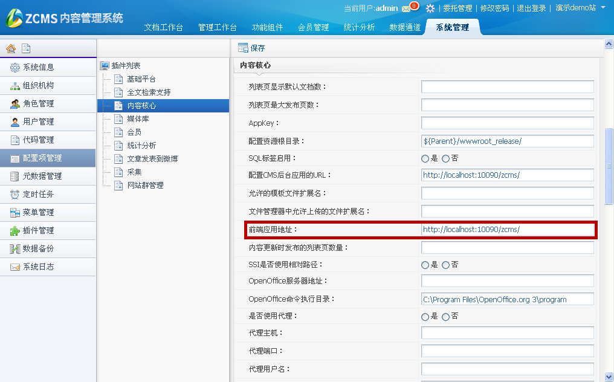Click the 退出登录 link
The width and height of the screenshot is (614, 382).
pyautogui.click(x=531, y=8)
